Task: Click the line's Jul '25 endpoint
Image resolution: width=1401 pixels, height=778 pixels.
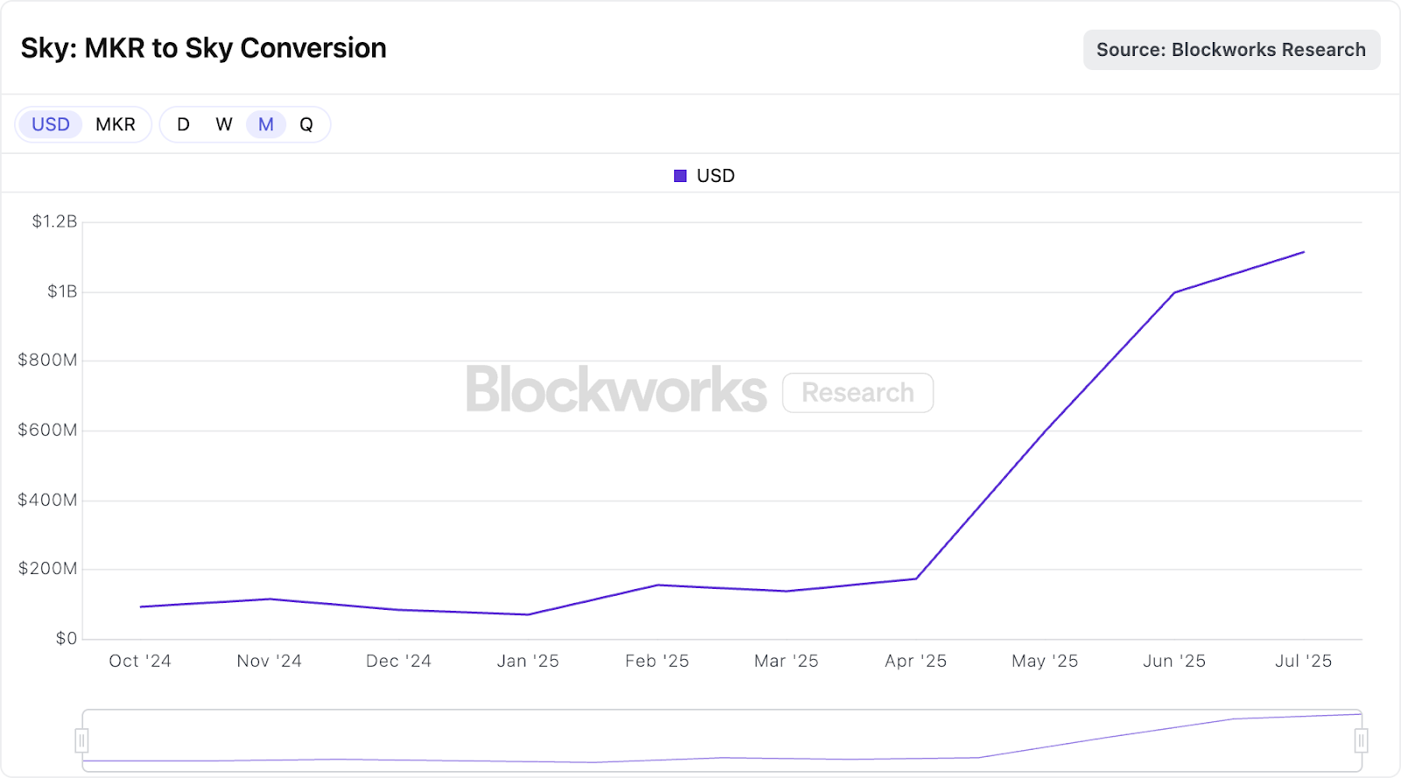Action: coord(1304,252)
